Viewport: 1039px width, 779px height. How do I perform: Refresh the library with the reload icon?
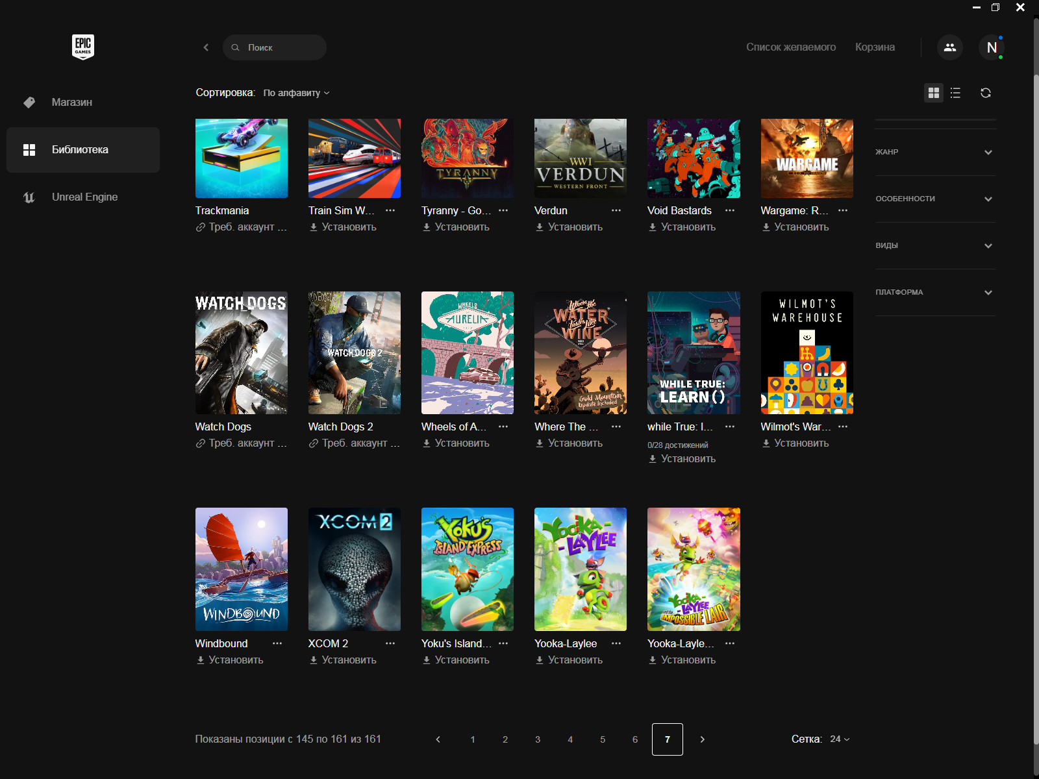(x=986, y=93)
